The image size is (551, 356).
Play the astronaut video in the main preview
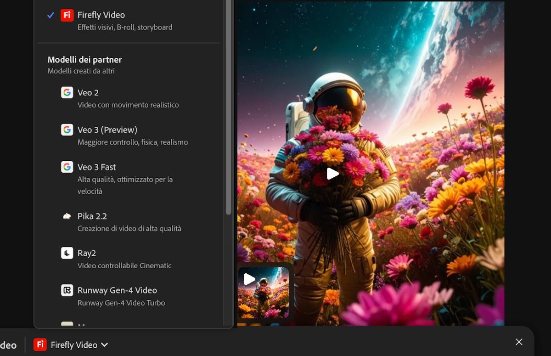click(x=333, y=174)
